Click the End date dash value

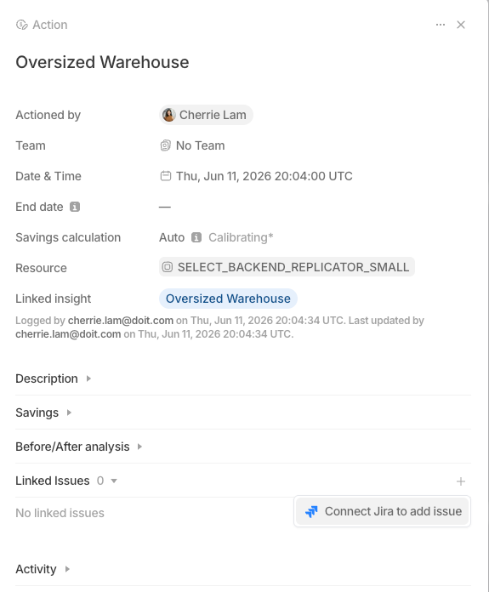pyautogui.click(x=165, y=207)
